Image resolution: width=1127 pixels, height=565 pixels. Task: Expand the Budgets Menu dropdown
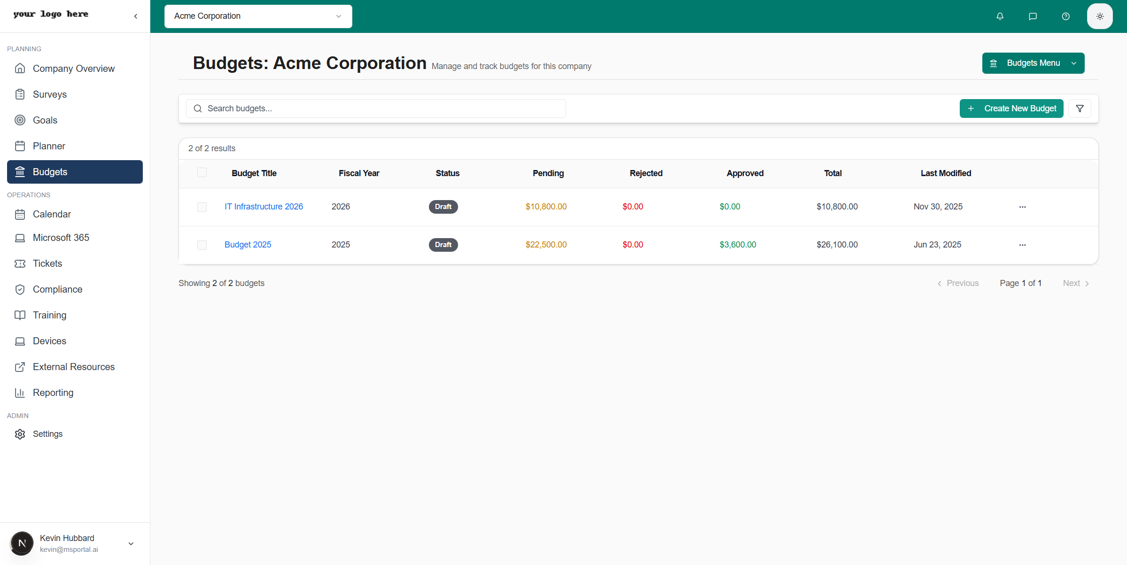[1033, 63]
